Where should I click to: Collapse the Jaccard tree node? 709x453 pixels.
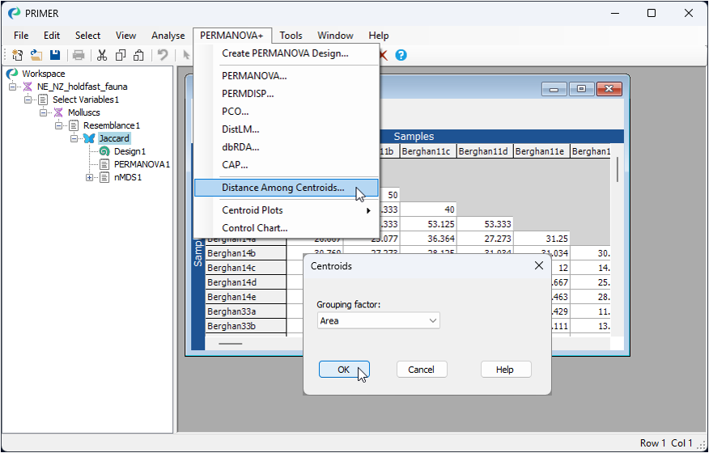[x=74, y=138]
